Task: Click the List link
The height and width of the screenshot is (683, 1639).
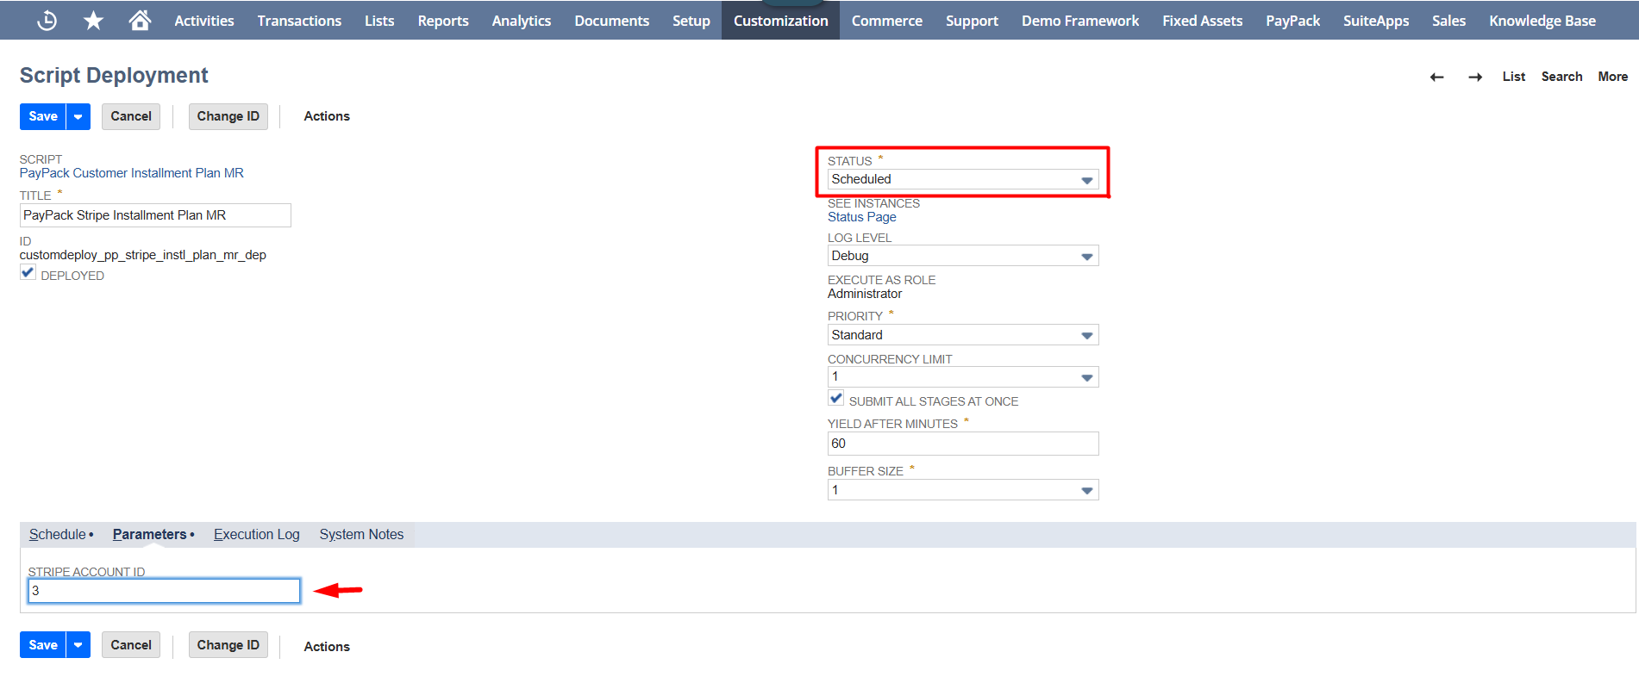Action: click(1514, 77)
